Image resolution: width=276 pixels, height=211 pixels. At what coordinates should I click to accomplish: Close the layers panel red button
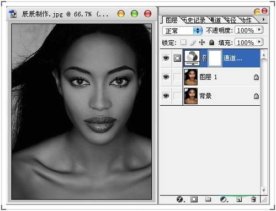(264, 11)
